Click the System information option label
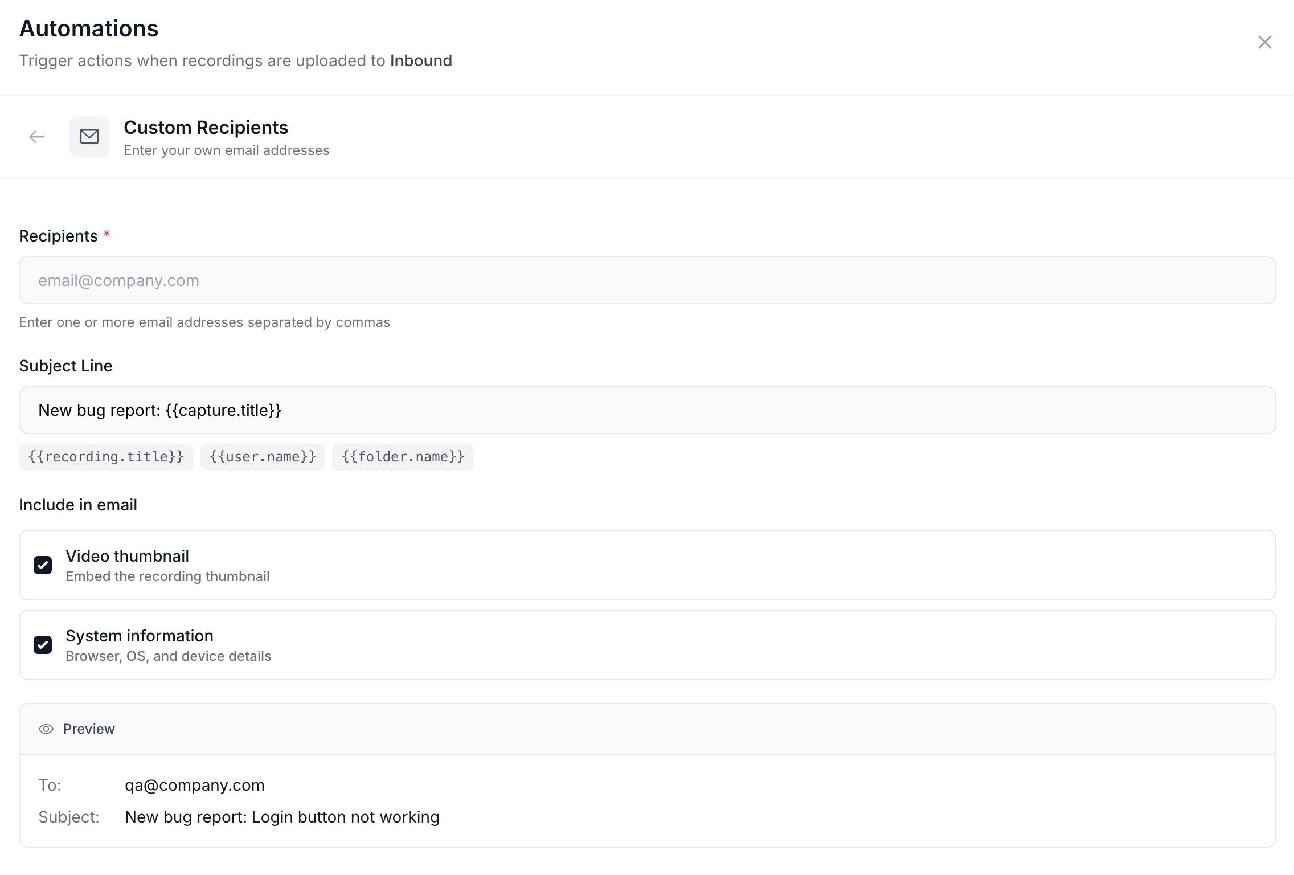Image resolution: width=1294 pixels, height=875 pixels. tap(140, 636)
